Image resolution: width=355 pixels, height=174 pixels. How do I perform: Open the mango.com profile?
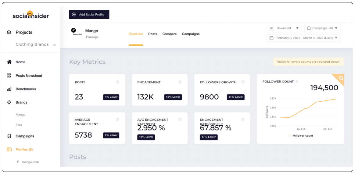30,162
